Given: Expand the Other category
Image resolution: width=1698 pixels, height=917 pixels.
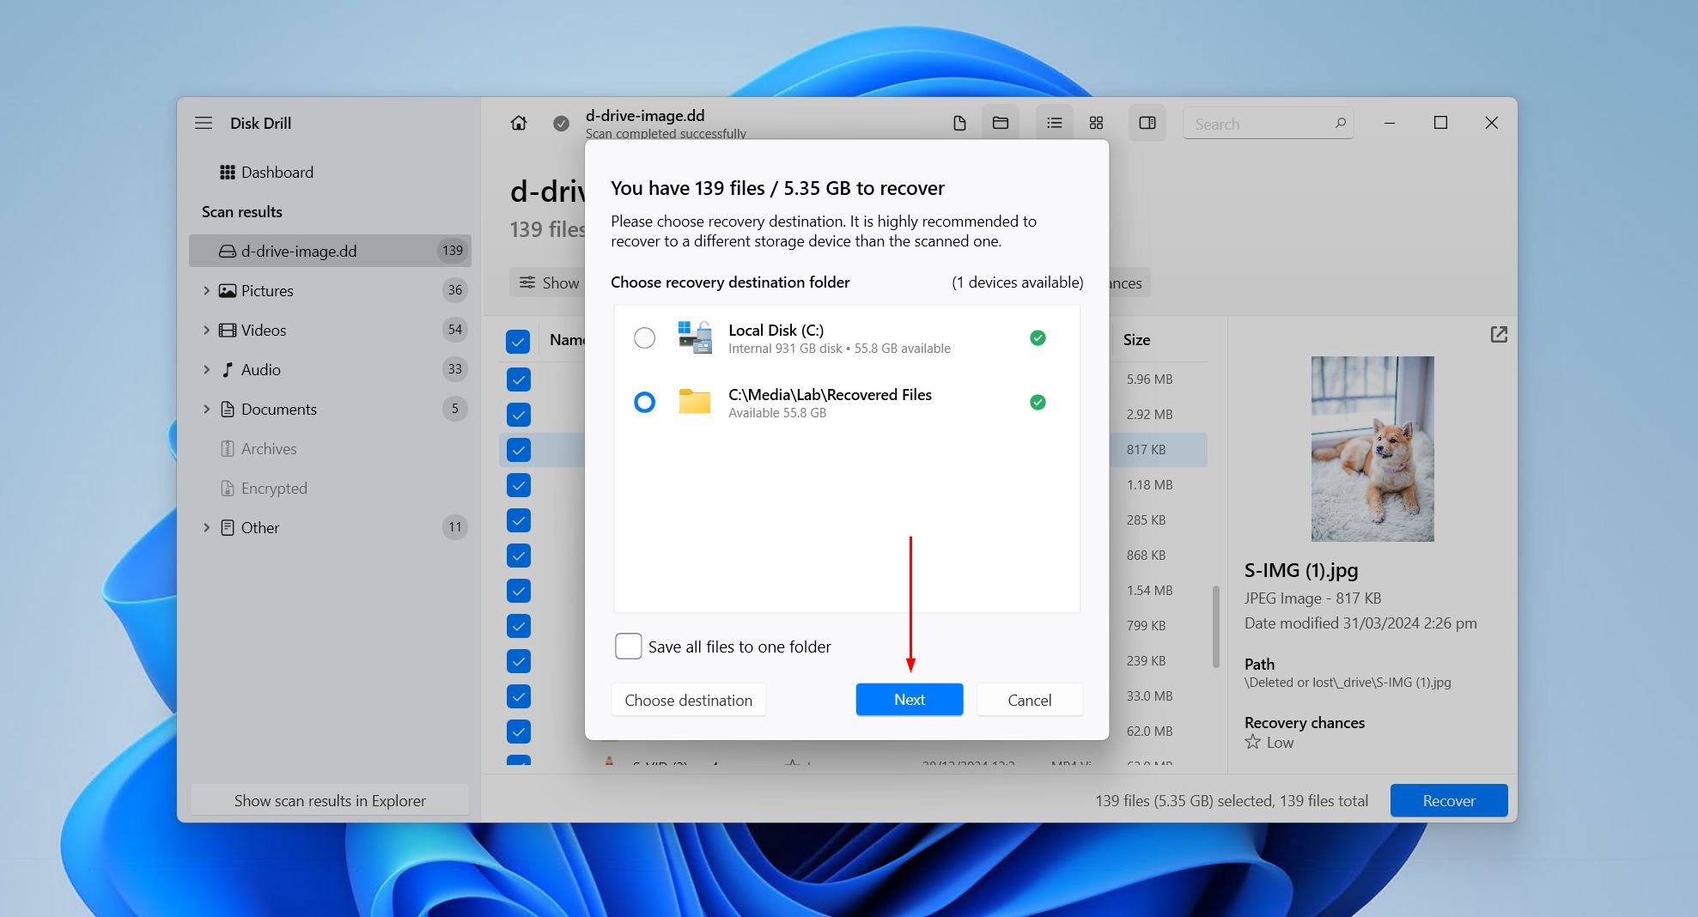Looking at the screenshot, I should pyautogui.click(x=206, y=528).
